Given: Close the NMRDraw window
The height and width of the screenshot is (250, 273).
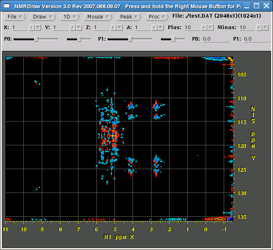Looking at the screenshot, I should point(266,6).
